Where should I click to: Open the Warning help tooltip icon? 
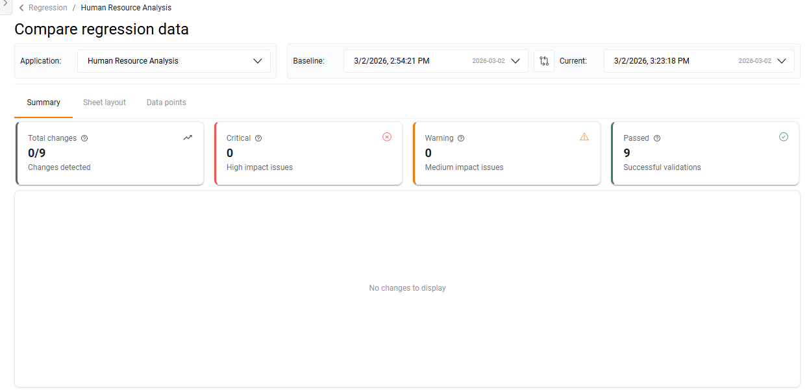click(461, 138)
